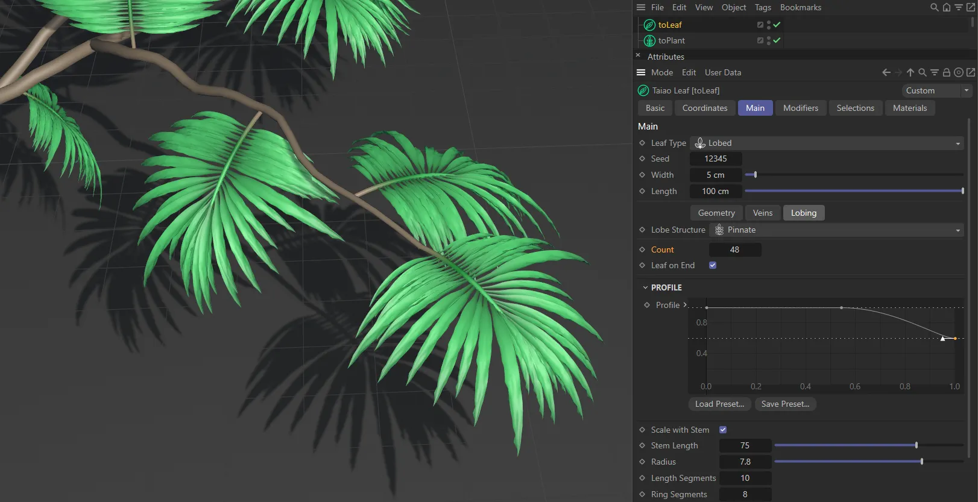Click the Seed value field
This screenshot has width=978, height=502.
[715, 158]
